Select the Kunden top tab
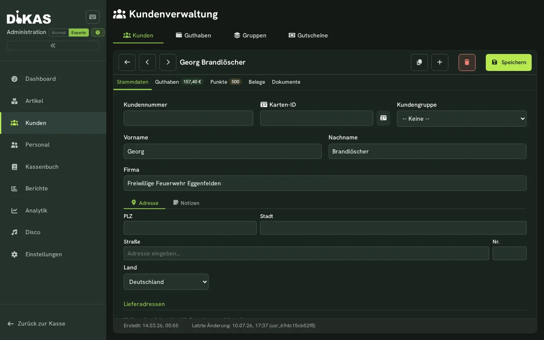Screen dimensions: 544x340 pyautogui.click(x=138, y=35)
